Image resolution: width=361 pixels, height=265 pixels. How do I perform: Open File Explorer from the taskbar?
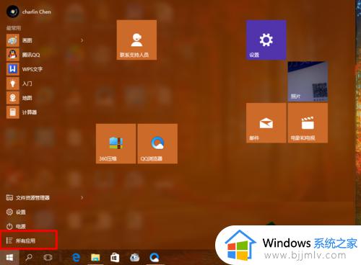click(95, 258)
